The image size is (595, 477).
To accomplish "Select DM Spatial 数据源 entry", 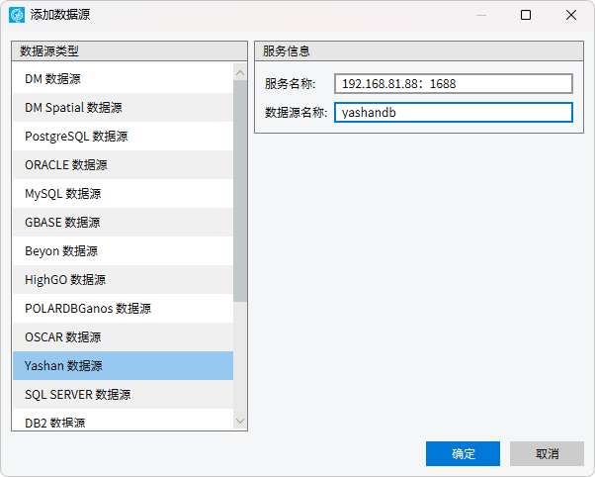I will (123, 108).
